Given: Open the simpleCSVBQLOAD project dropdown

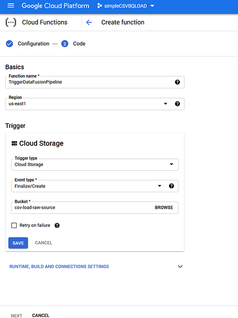Looking at the screenshot, I should tap(126, 6).
